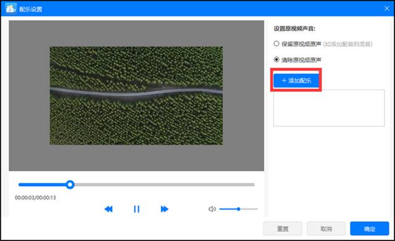Click the played blue part of the progress bar
Image resolution: width=395 pixels, height=241 pixels.
point(42,185)
